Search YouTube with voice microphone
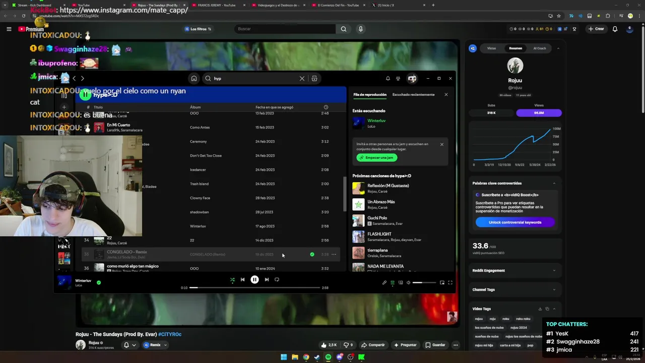This screenshot has height=363, width=645. [x=360, y=29]
